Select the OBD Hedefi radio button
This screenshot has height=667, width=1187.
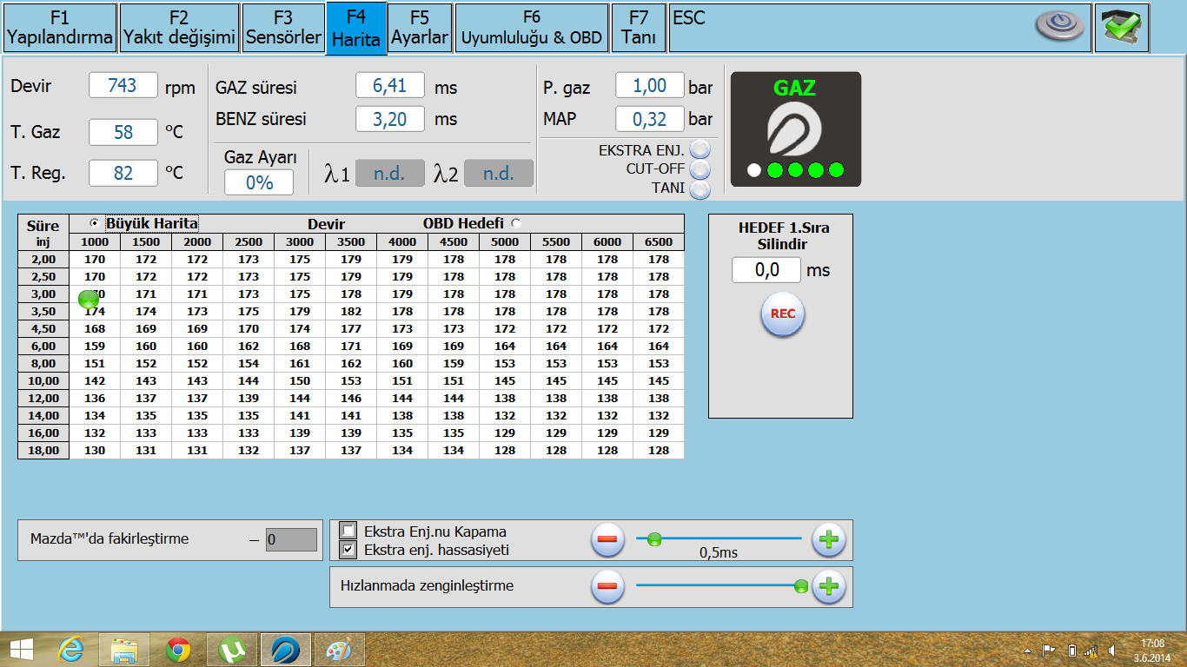pos(516,223)
